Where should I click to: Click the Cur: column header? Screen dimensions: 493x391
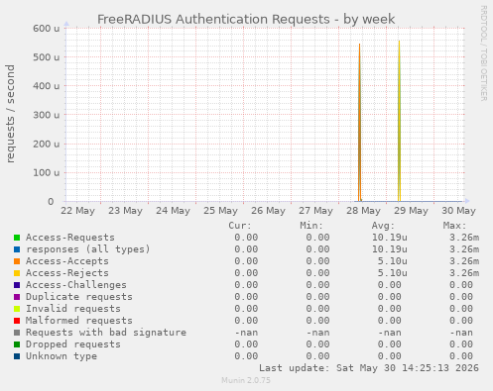pos(240,226)
